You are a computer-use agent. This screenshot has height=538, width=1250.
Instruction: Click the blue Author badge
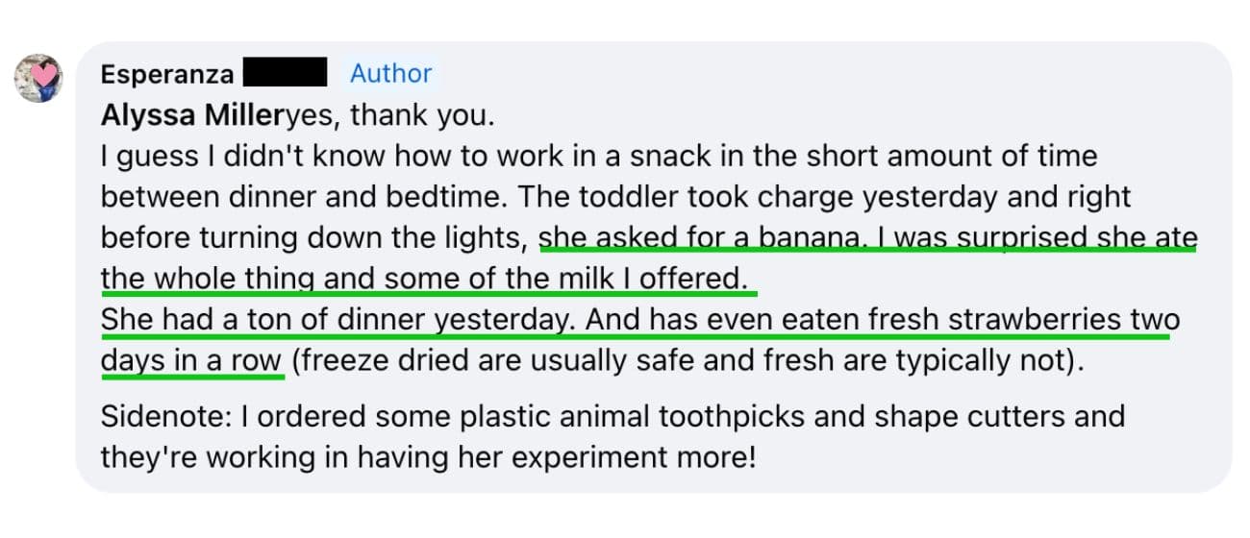tap(390, 73)
